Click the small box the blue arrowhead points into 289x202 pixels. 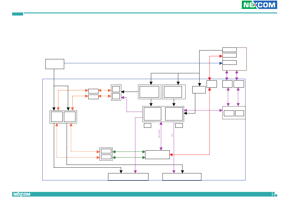tap(229, 62)
